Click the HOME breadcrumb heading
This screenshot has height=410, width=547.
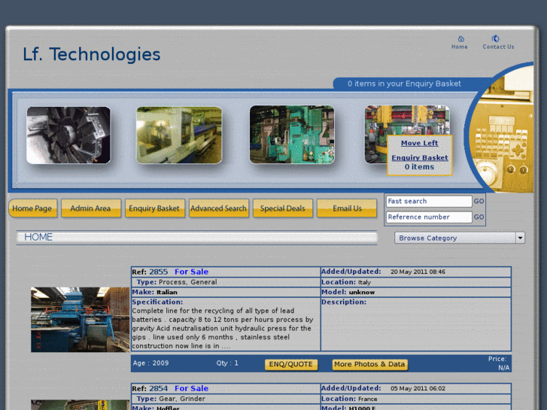pyautogui.click(x=38, y=237)
